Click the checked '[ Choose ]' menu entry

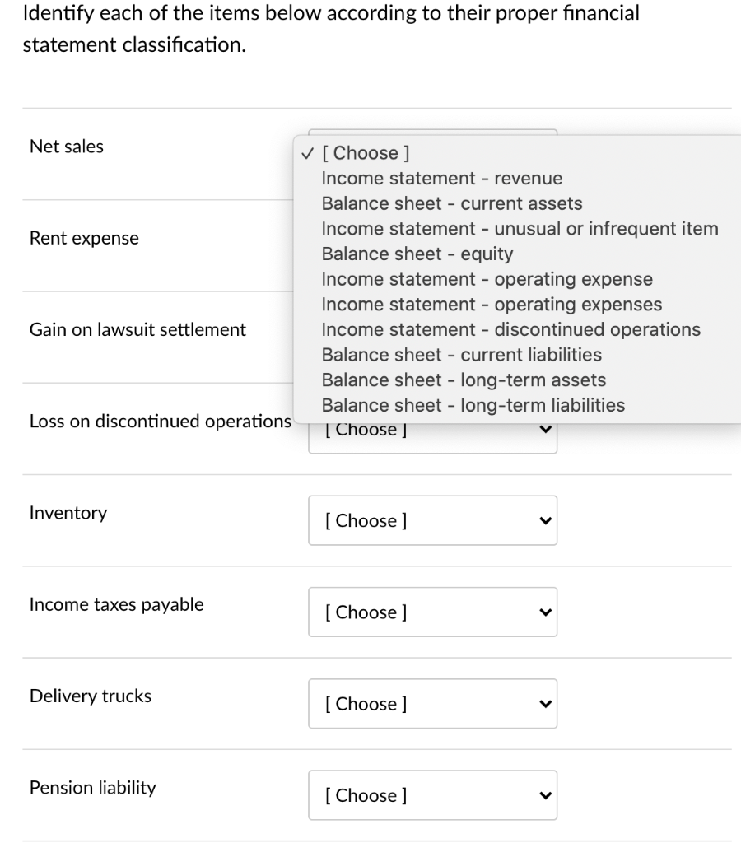[x=366, y=153]
